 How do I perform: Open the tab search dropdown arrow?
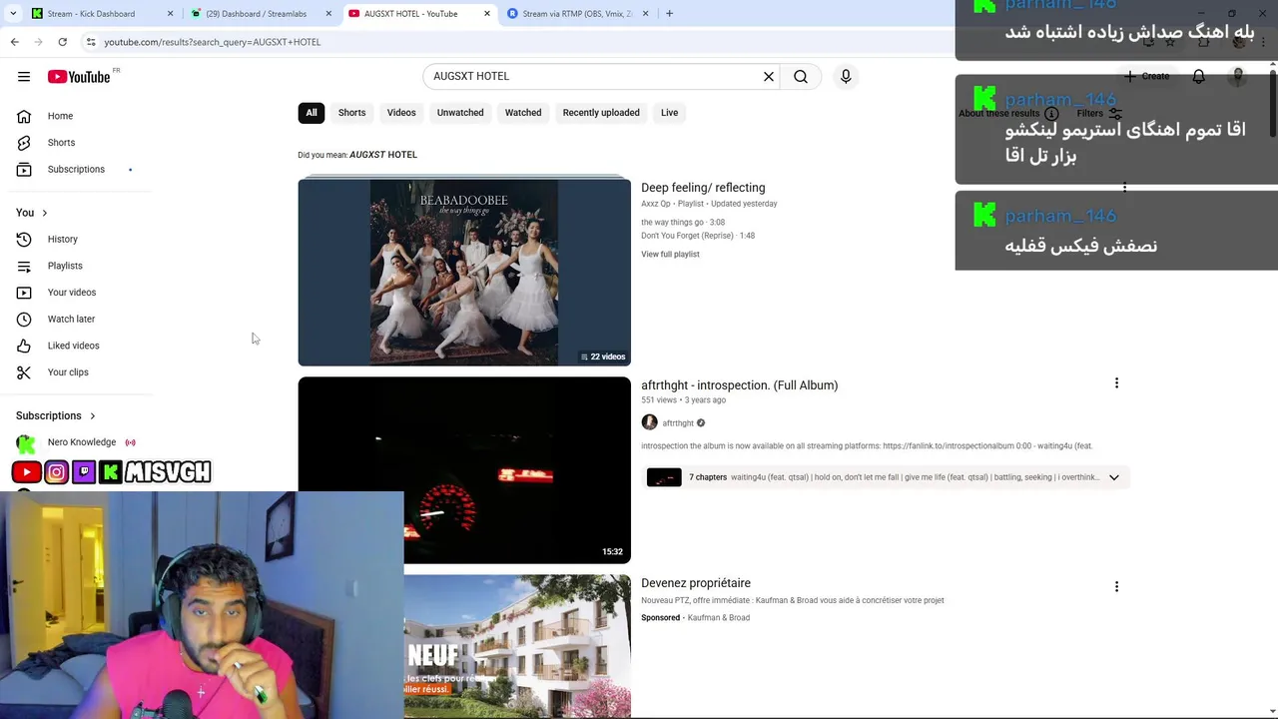click(13, 14)
